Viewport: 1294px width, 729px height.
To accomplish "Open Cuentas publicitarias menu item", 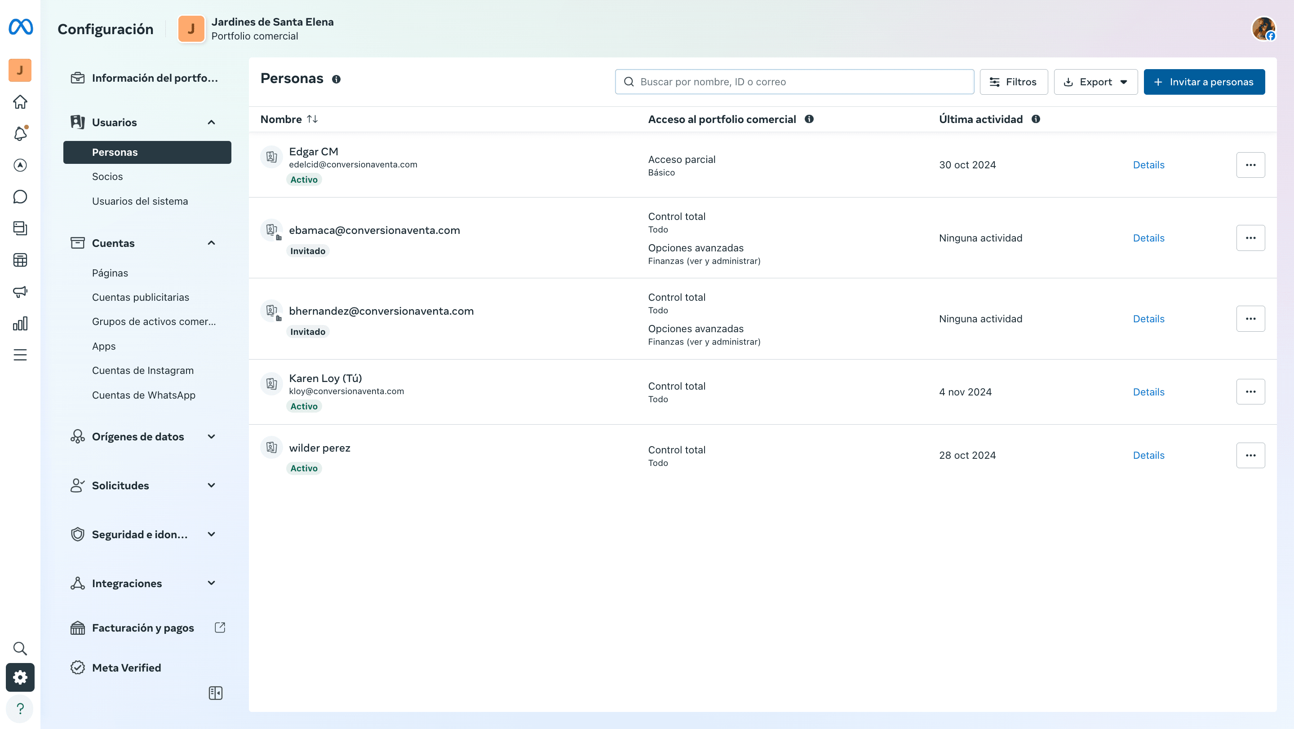I will click(141, 297).
